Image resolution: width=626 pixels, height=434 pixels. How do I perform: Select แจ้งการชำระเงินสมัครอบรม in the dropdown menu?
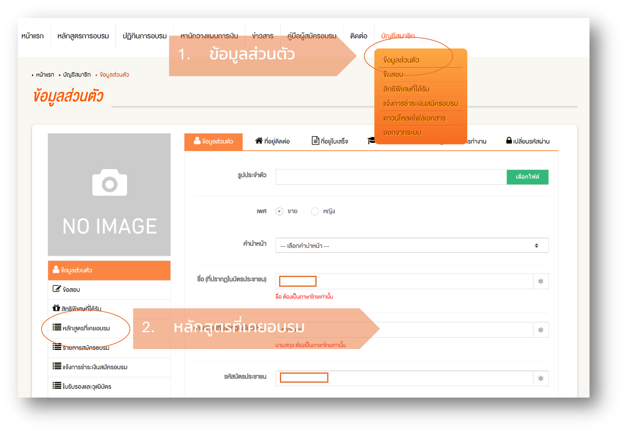point(421,104)
